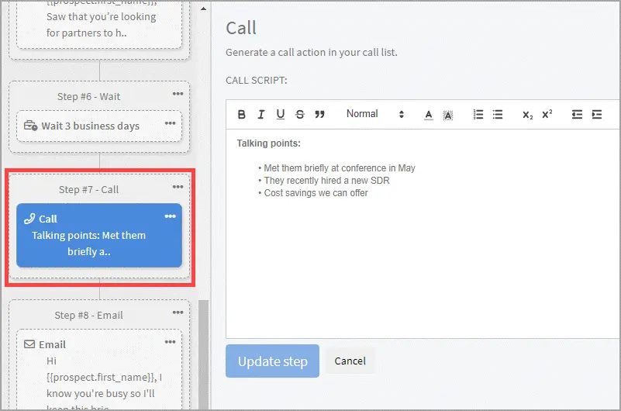Open the Normal text size dropdown
Screen dimensions: 621x411
pyautogui.click(x=375, y=114)
